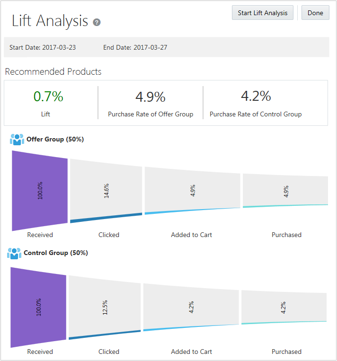
Task: Click the Control Group 4.2% Added to Cart segment
Action: pyautogui.click(x=191, y=307)
